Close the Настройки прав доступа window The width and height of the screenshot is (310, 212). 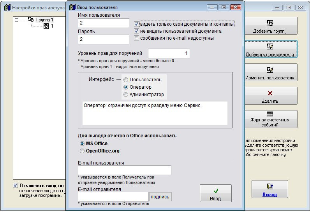point(301,8)
